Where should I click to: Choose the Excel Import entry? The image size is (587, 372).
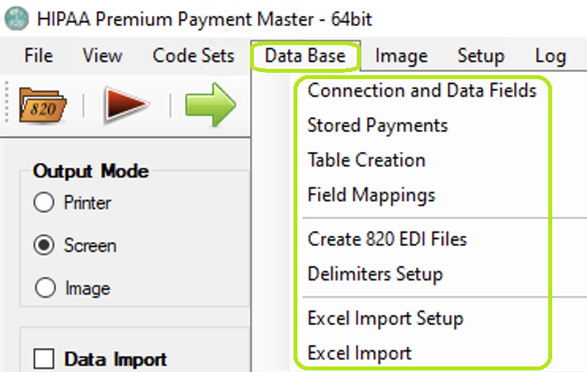(360, 353)
